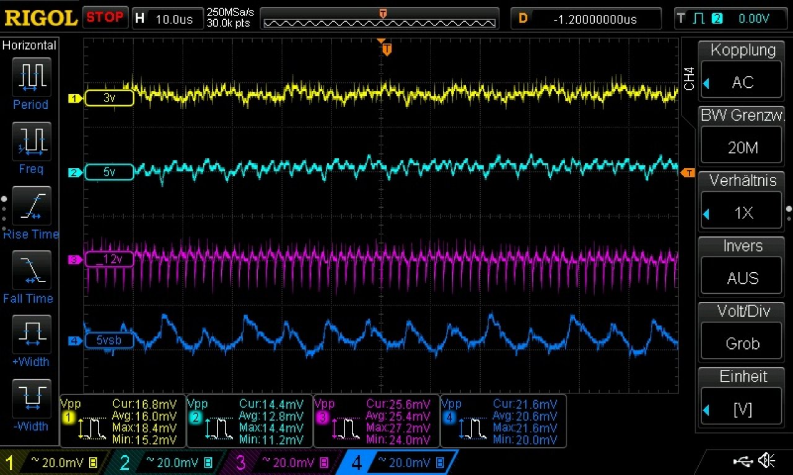Viewport: 793px width, 475px height.
Task: Select channel 3 tab showing 20.0mV
Action: [x=283, y=463]
